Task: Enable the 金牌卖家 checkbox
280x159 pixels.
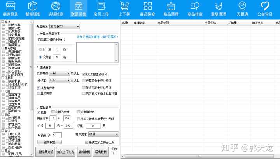Action: pos(38,93)
